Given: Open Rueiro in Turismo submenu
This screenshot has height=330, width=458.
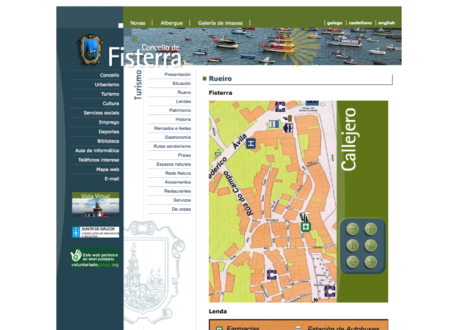Looking at the screenshot, I should pos(184,92).
